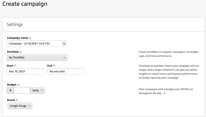206x117 pixels.
Task: Open the Portfolio info tooltip icon
Action: tap(21, 52)
